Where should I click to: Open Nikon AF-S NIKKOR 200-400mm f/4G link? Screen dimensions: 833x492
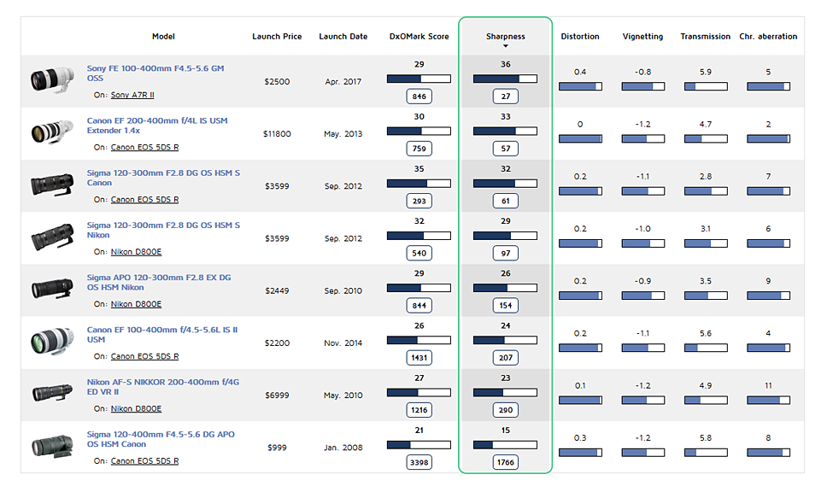click(163, 387)
